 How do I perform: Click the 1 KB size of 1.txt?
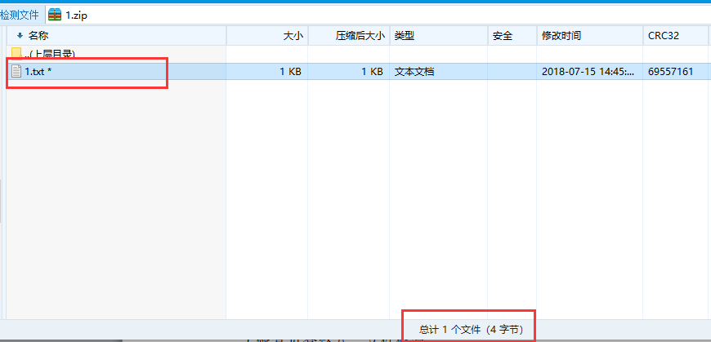click(x=290, y=72)
